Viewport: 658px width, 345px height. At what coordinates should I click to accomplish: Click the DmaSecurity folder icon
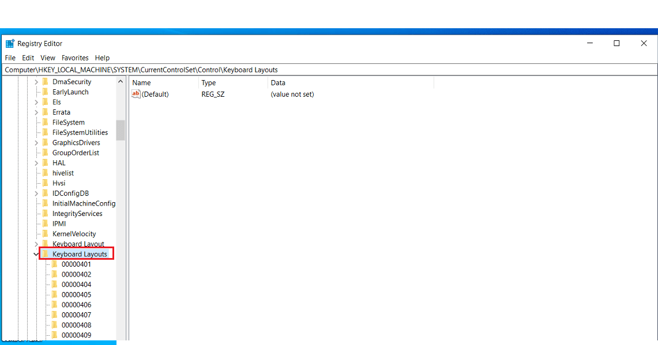[x=46, y=82]
